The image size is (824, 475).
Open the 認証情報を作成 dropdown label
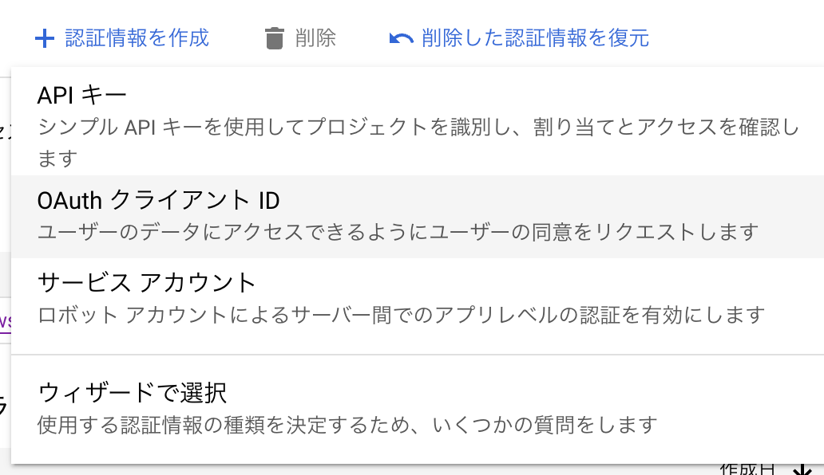[137, 37]
